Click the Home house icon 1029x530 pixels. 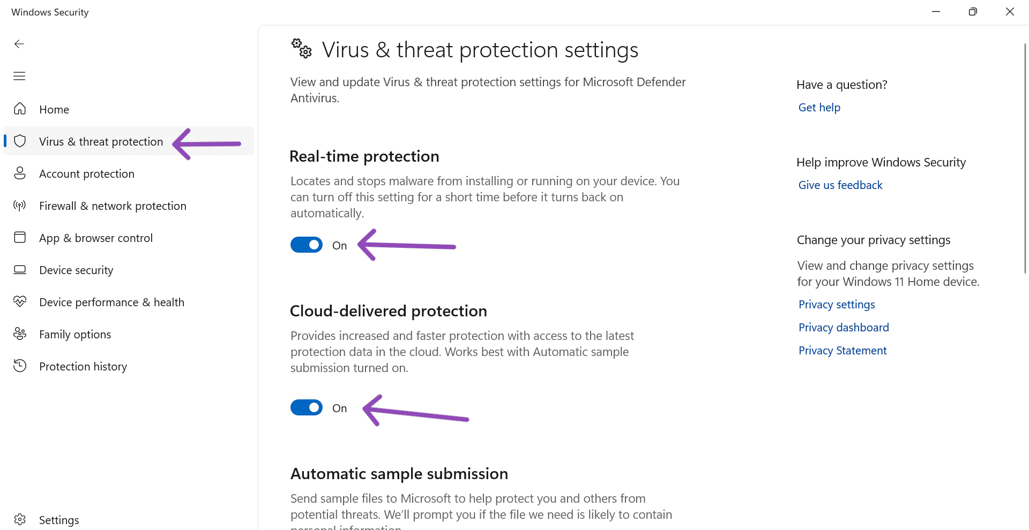[x=20, y=109]
